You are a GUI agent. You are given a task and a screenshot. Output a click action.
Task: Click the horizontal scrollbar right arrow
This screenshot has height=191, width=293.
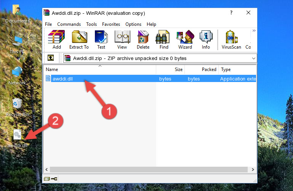[253, 170]
